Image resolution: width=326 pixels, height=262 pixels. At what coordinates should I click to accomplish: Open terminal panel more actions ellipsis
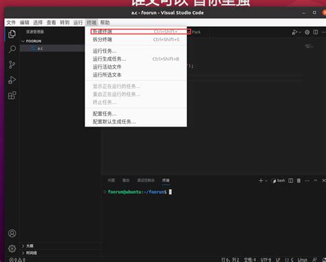[x=307, y=181]
